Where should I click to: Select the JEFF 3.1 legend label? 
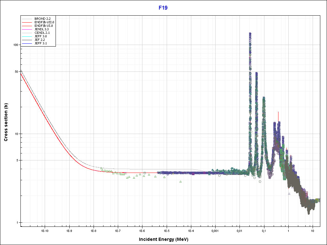41,43
